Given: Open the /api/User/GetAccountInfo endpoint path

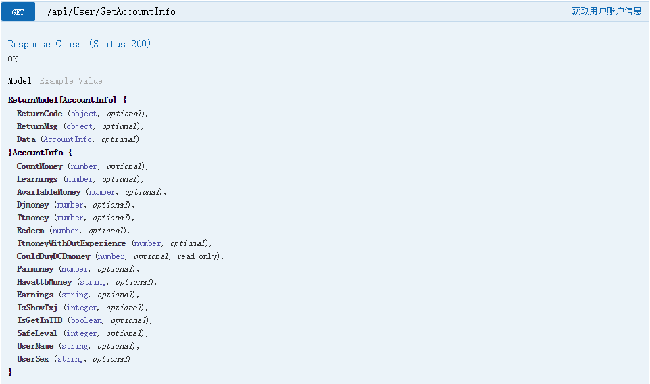Looking at the screenshot, I should (111, 11).
